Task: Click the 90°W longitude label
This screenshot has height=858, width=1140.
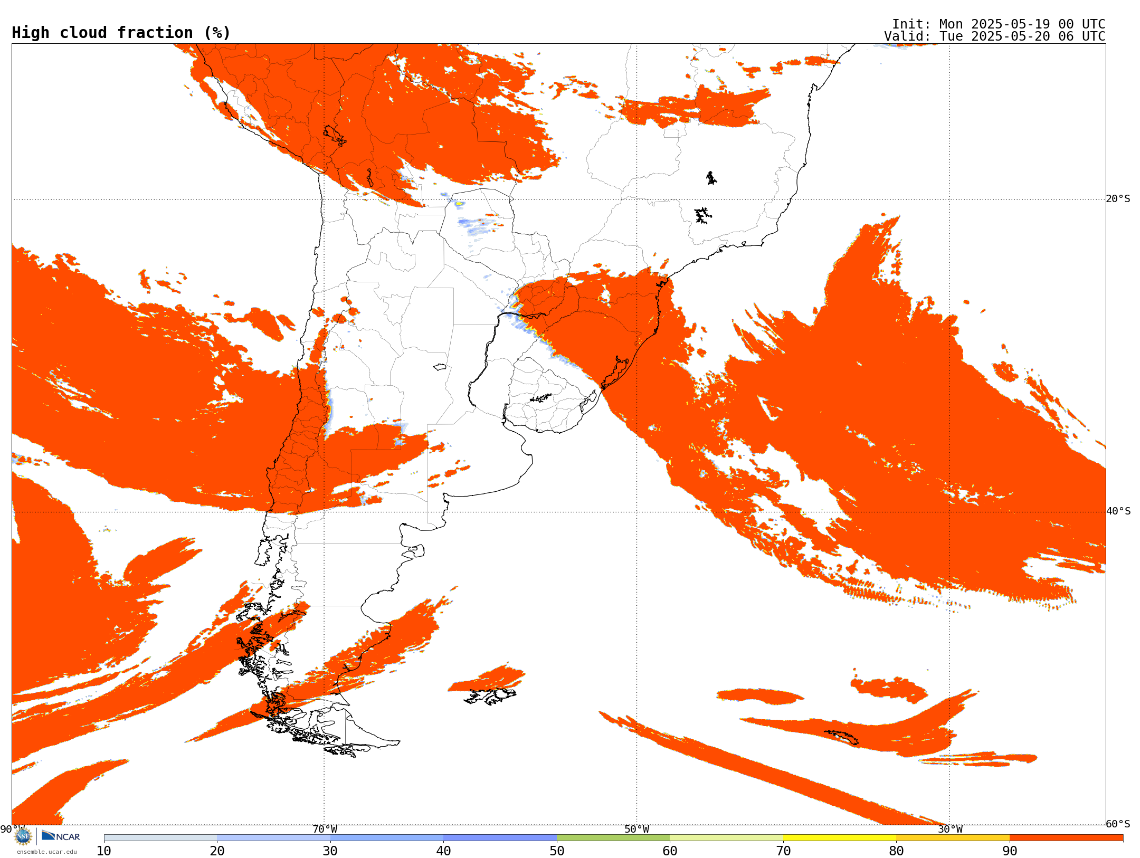Action: 12,829
